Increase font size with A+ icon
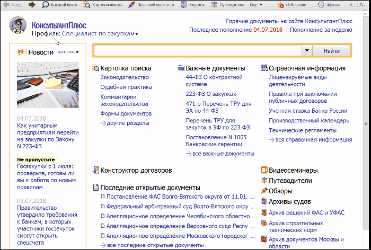 [363, 5]
